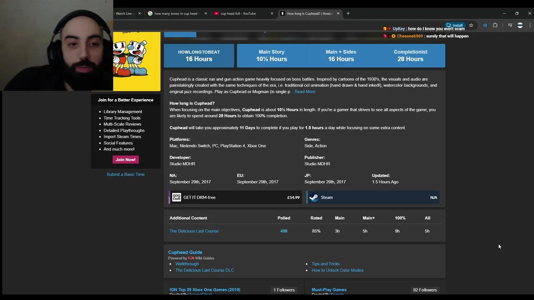
Task: Open the browser profile avatar
Action: [520, 25]
